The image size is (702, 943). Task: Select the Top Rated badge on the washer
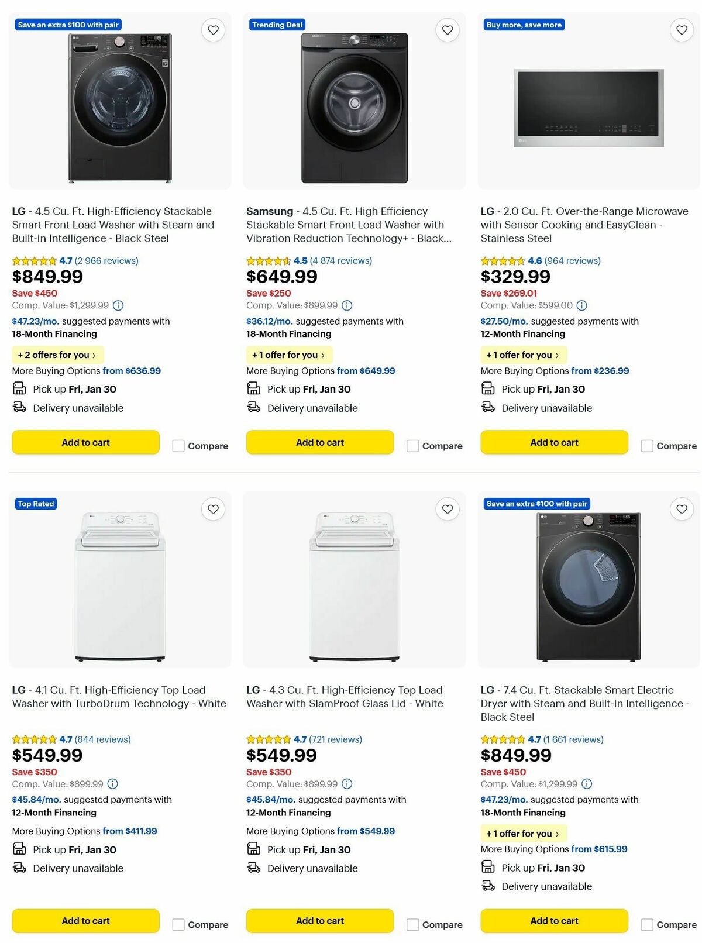(x=35, y=504)
